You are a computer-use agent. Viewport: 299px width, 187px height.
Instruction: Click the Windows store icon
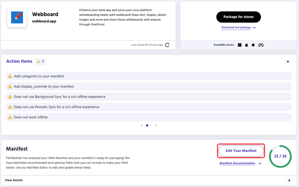tap(240, 45)
